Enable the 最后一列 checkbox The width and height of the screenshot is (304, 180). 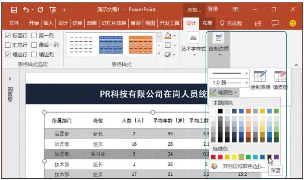coord(34,45)
